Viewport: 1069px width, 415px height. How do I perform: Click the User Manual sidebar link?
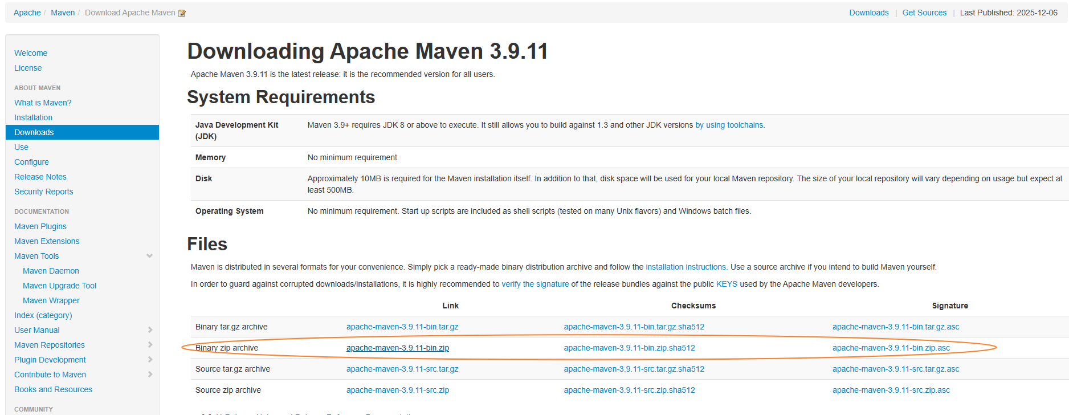coord(37,330)
